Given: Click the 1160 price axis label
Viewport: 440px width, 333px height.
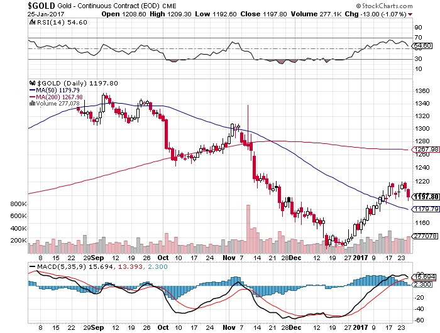Looking at the screenshot, I should [422, 223].
